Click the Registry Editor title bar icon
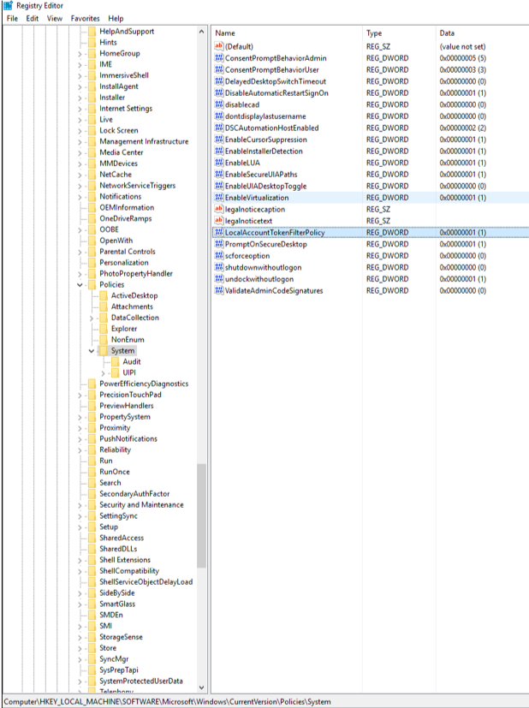The height and width of the screenshot is (708, 529). (8, 5)
